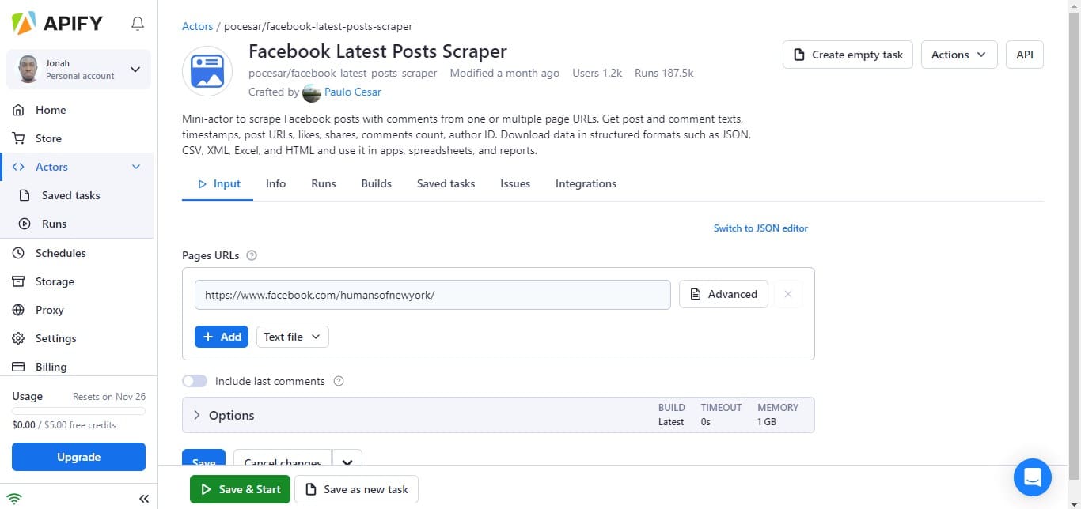The height and width of the screenshot is (509, 1081).
Task: Open the notifications bell
Action: pyautogui.click(x=137, y=23)
